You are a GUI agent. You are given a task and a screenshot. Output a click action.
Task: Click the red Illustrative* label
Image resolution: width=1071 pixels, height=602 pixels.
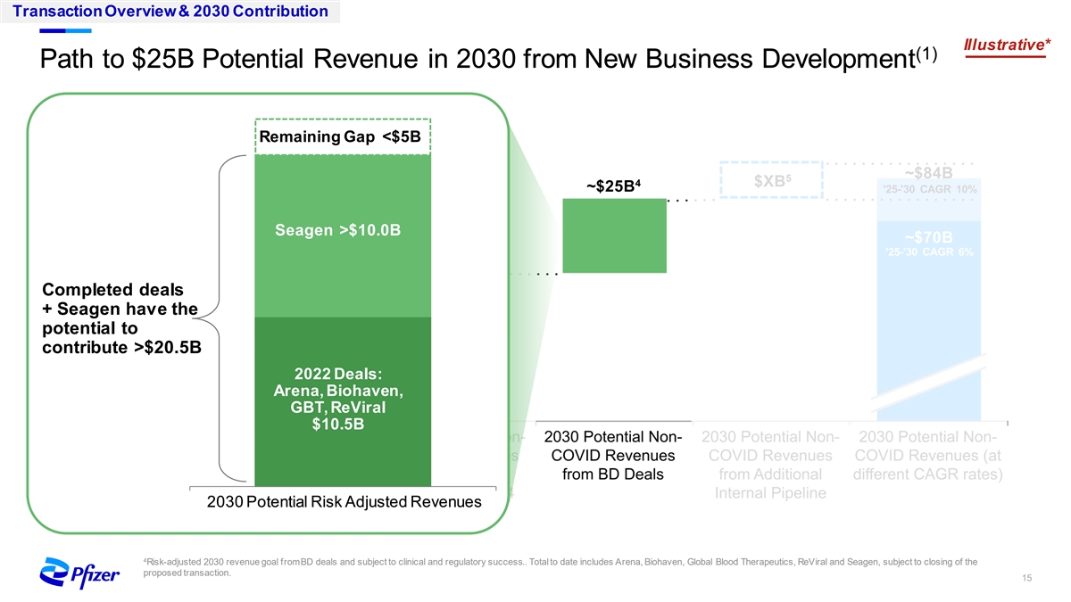tap(1005, 44)
